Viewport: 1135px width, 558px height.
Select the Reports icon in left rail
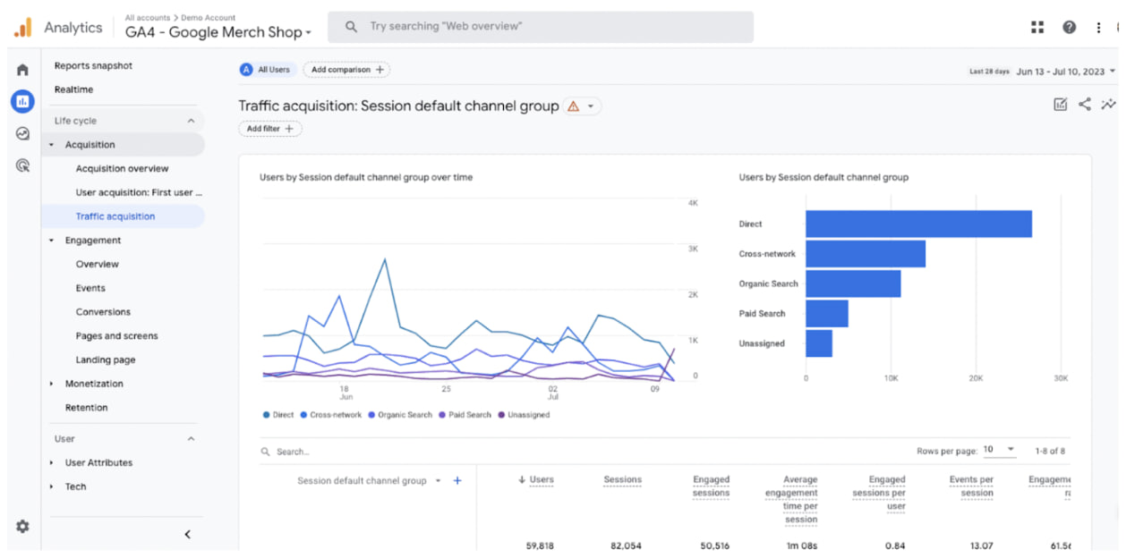point(22,101)
